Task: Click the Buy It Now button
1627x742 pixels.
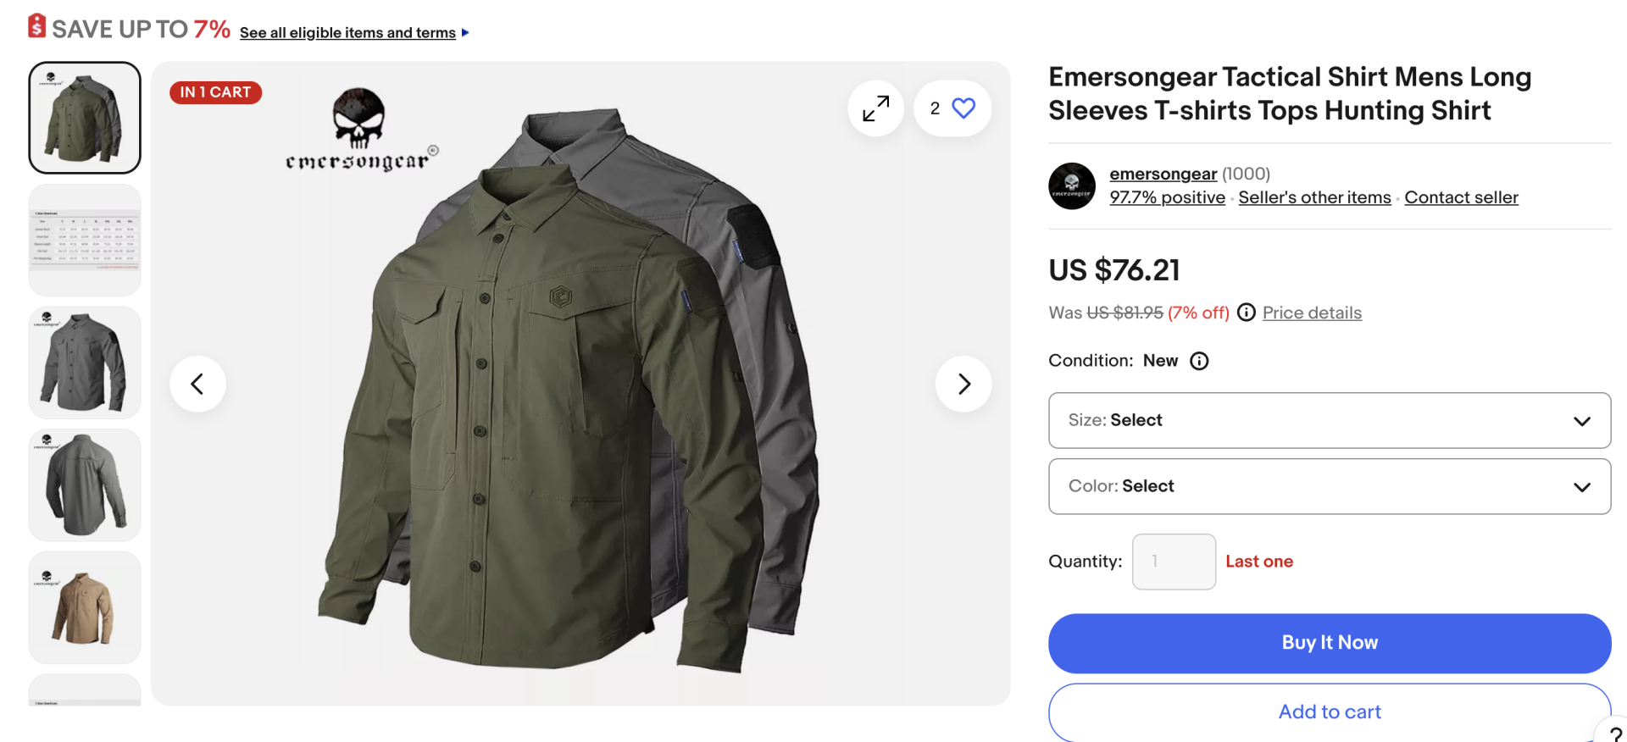Action: (1330, 643)
